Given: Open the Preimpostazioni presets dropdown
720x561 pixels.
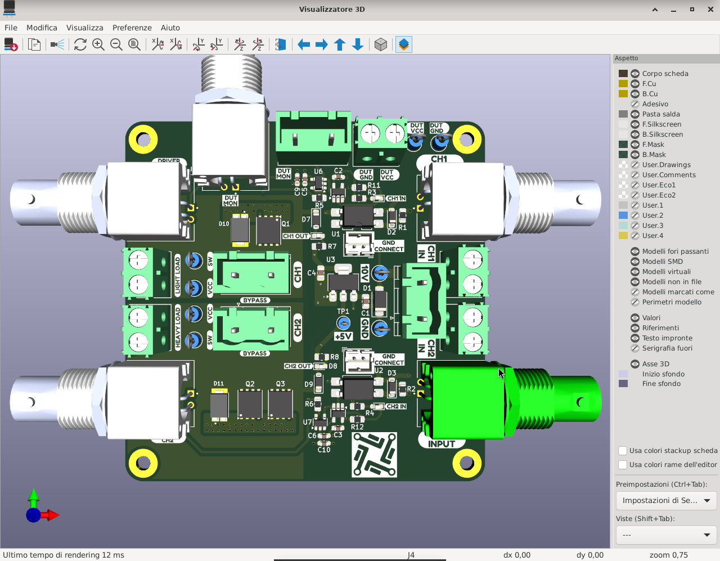Looking at the screenshot, I should point(667,500).
